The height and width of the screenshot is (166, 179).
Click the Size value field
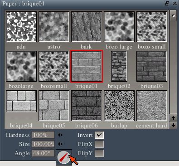[43, 144]
